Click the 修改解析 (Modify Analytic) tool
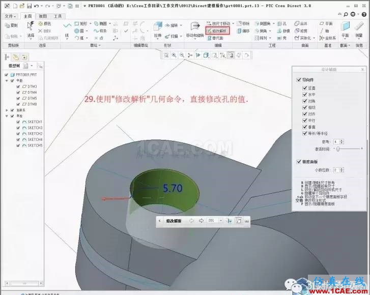Viewport: 370px width, 295px height. point(217,31)
